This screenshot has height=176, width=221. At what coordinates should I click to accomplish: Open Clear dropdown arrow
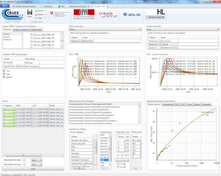coord(44,18)
